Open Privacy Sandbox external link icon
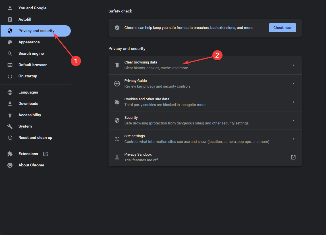 coord(293,157)
